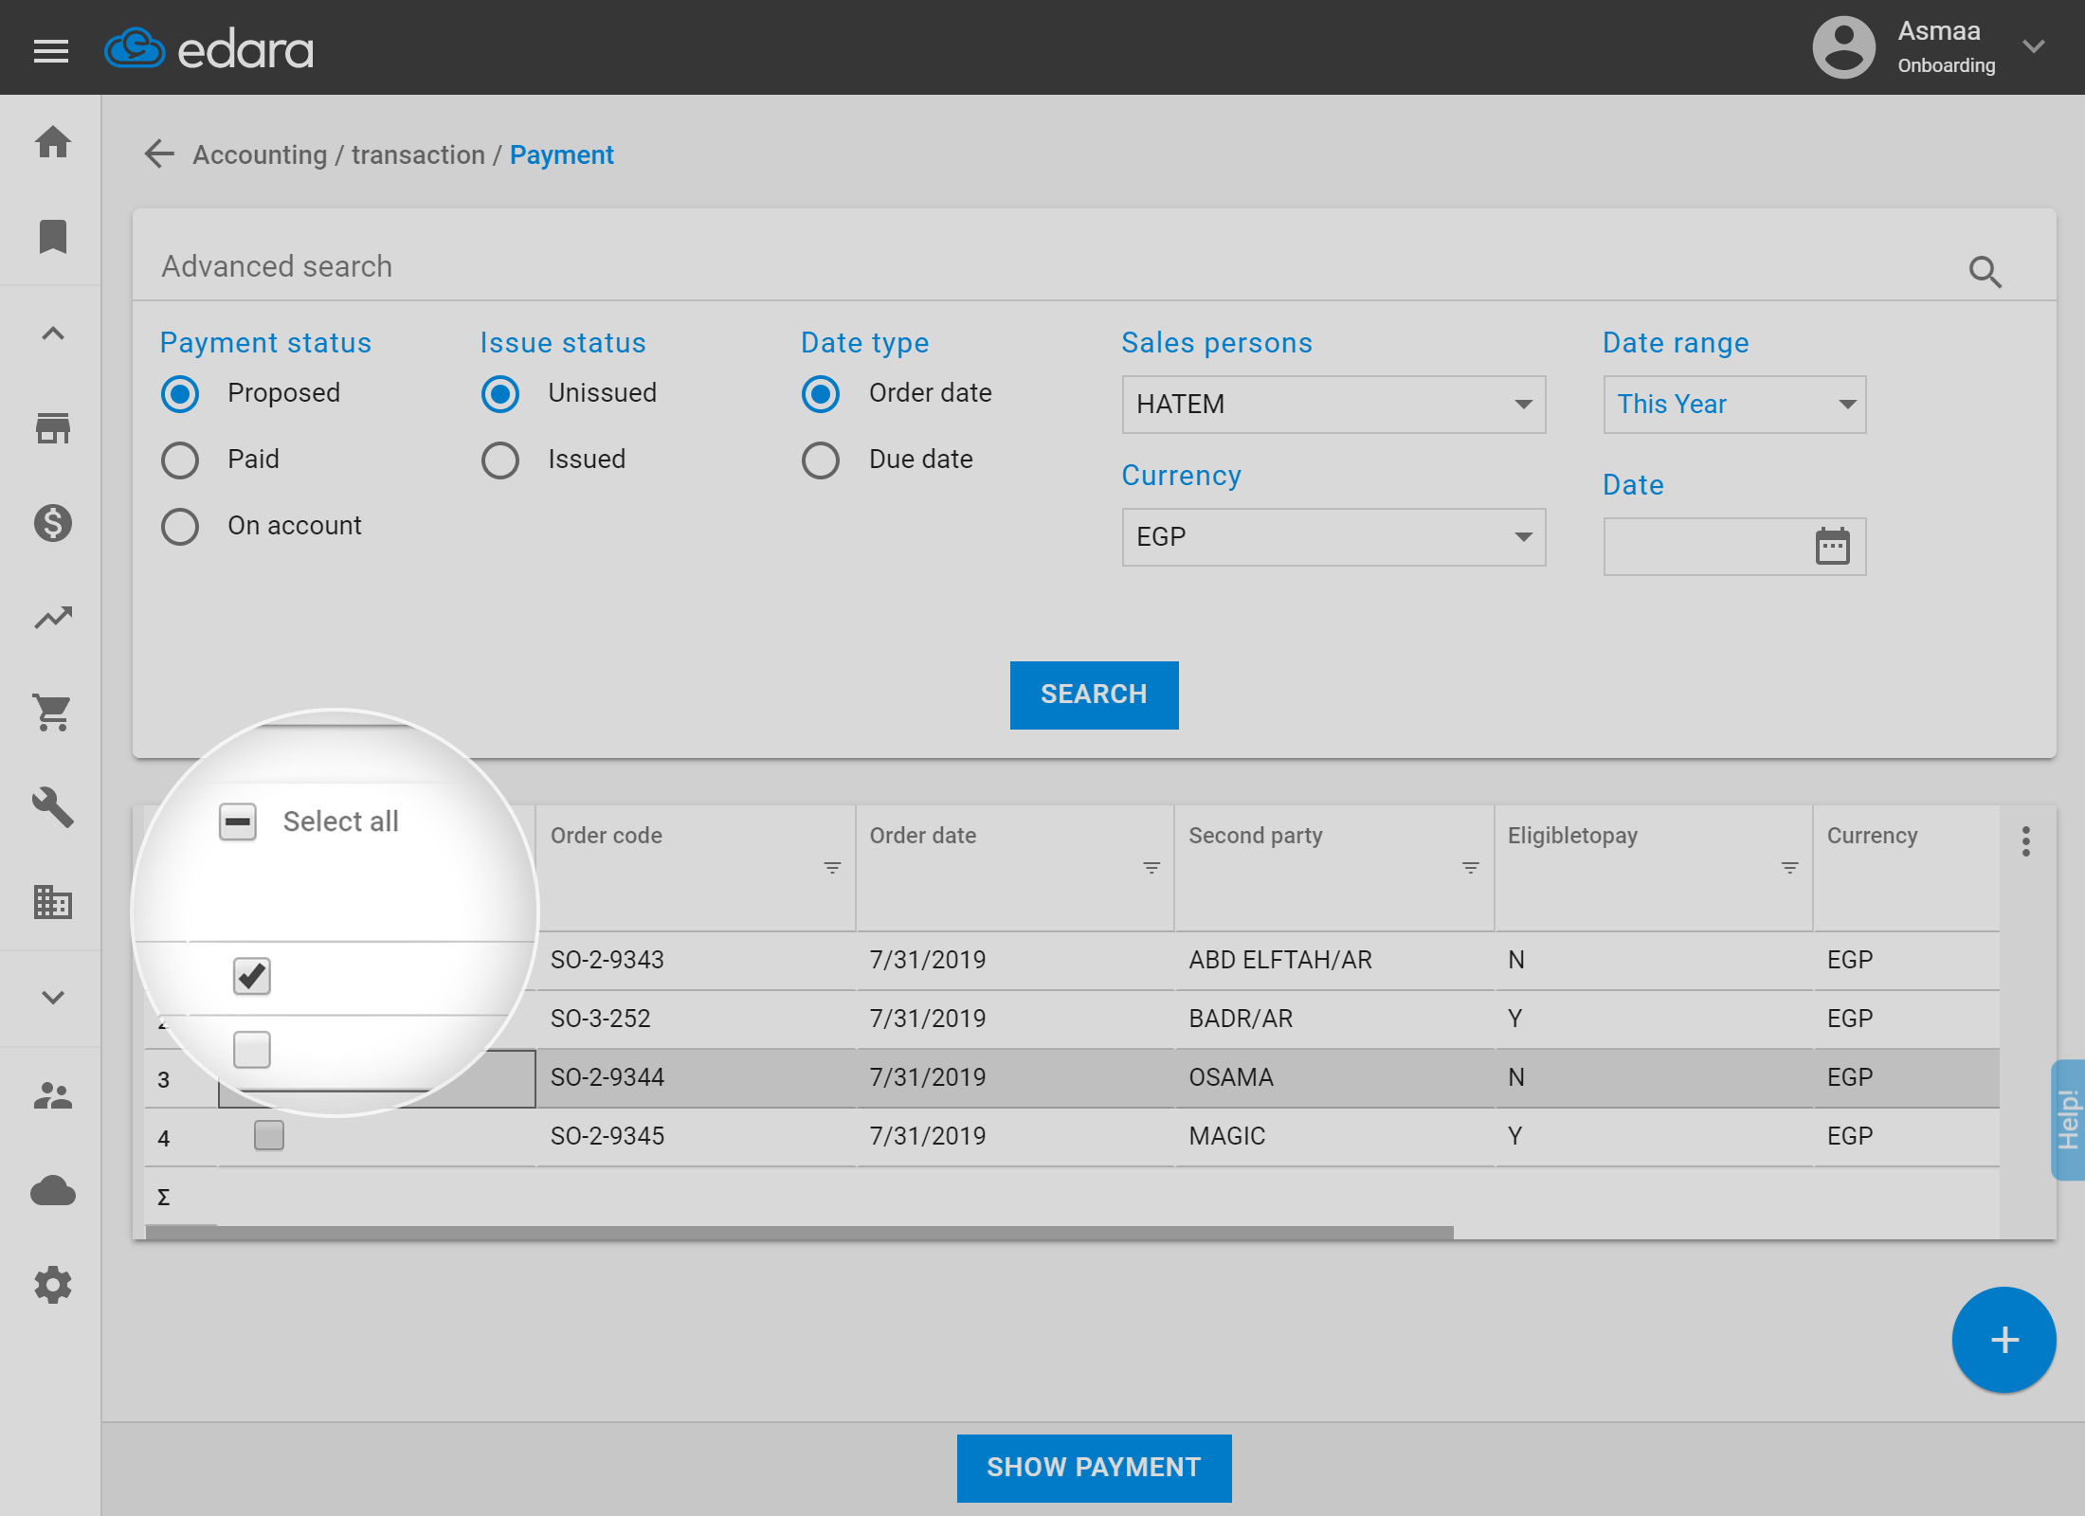Image resolution: width=2085 pixels, height=1516 pixels.
Task: Open the hamburger navigation menu
Action: [51, 50]
